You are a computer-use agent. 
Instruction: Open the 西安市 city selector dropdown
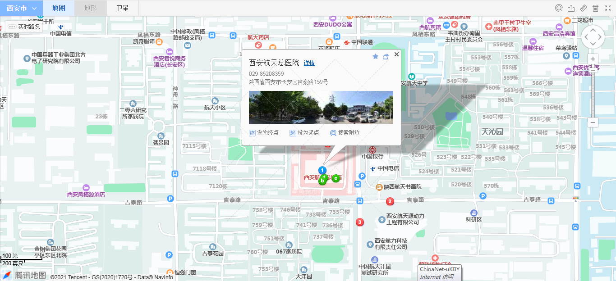pos(21,8)
